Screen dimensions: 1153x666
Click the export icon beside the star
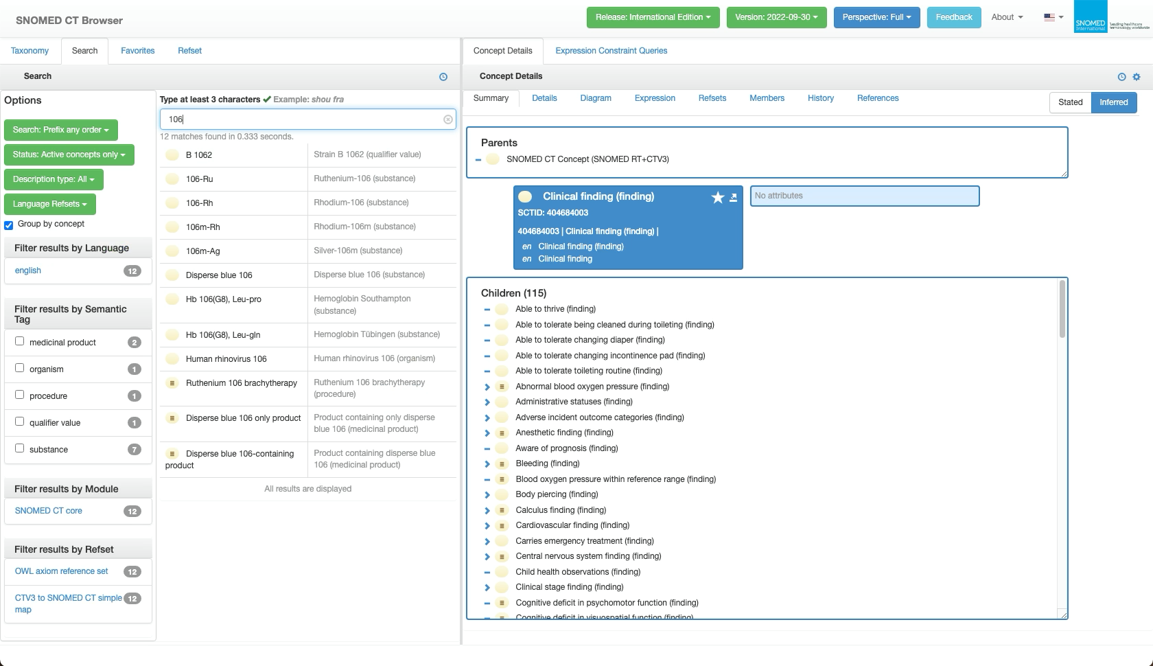[733, 198]
